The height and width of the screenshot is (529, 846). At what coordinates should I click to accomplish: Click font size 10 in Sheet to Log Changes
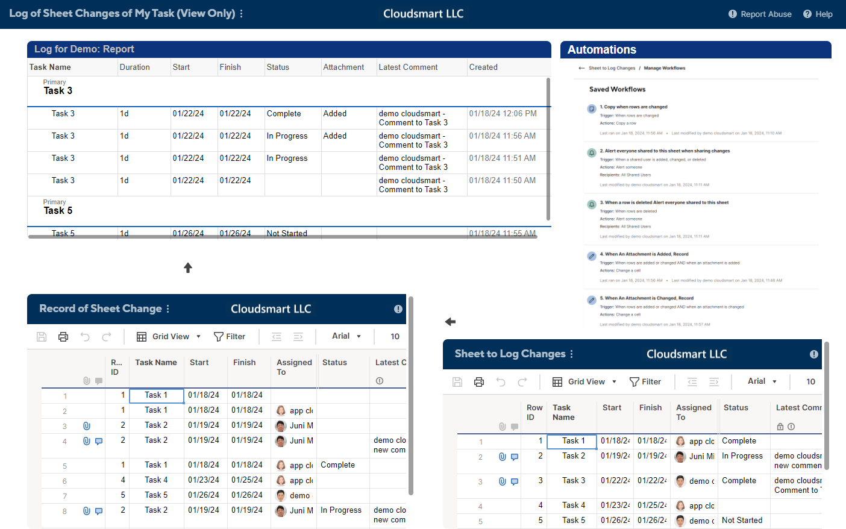coord(810,382)
